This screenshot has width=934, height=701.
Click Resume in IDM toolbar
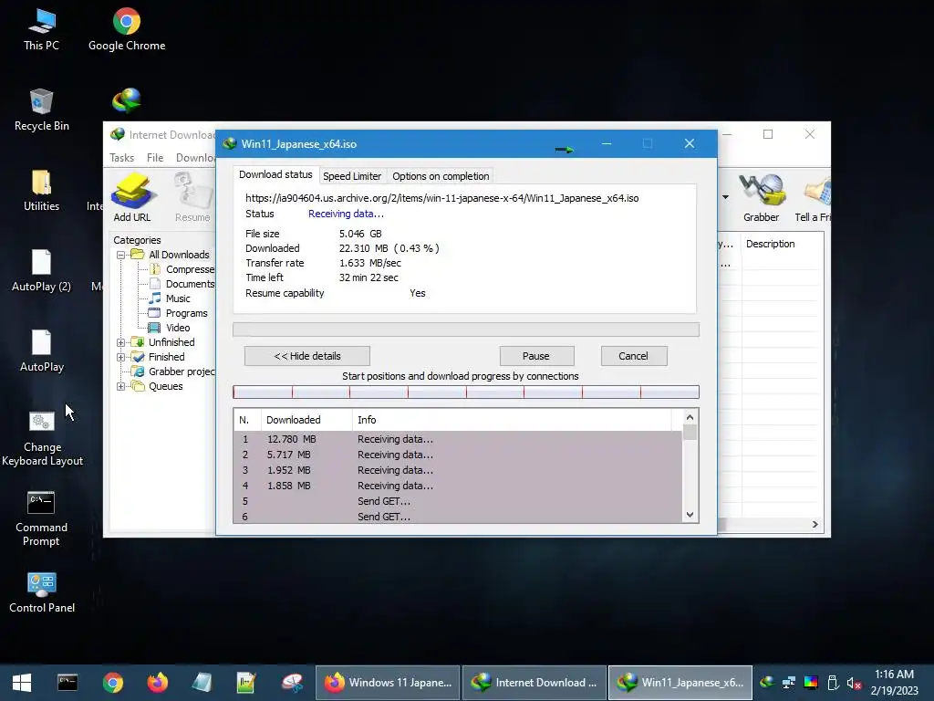(192, 197)
